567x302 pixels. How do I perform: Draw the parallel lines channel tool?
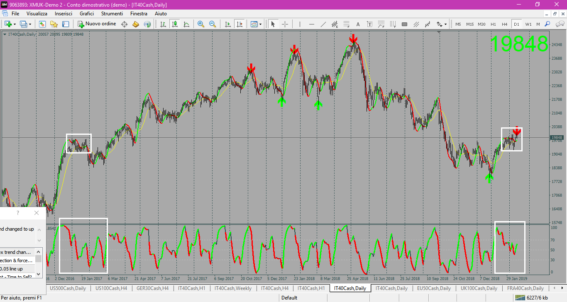(416, 24)
